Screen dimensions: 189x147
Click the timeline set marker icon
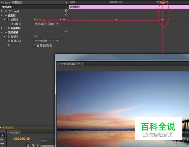tap(38, 145)
